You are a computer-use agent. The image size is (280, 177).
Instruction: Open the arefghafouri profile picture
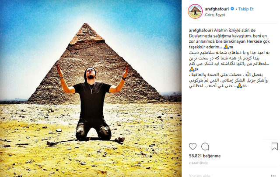tap(195, 11)
